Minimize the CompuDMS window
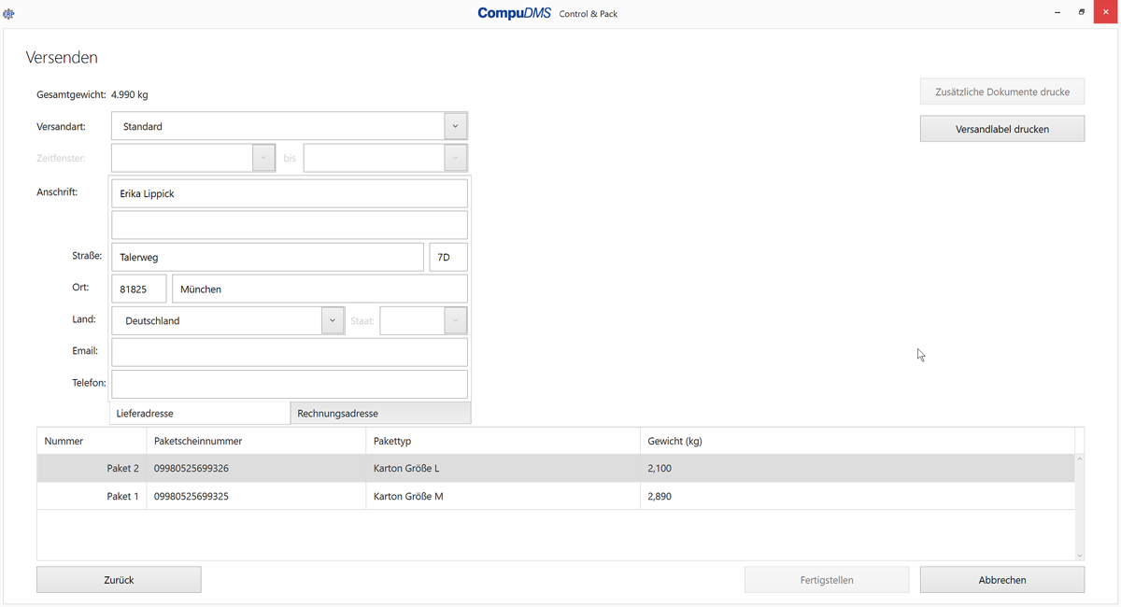The width and height of the screenshot is (1121, 607). coord(1057,13)
